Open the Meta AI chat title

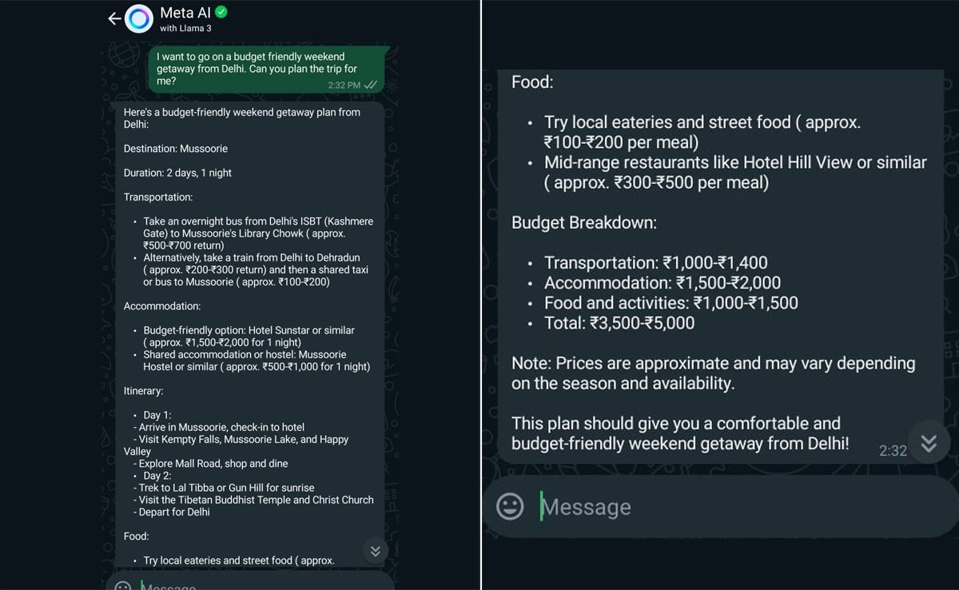pyautogui.click(x=185, y=12)
